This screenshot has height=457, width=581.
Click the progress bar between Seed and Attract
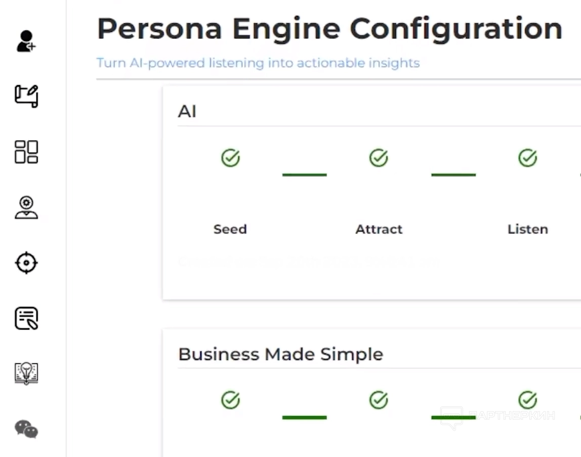(304, 175)
